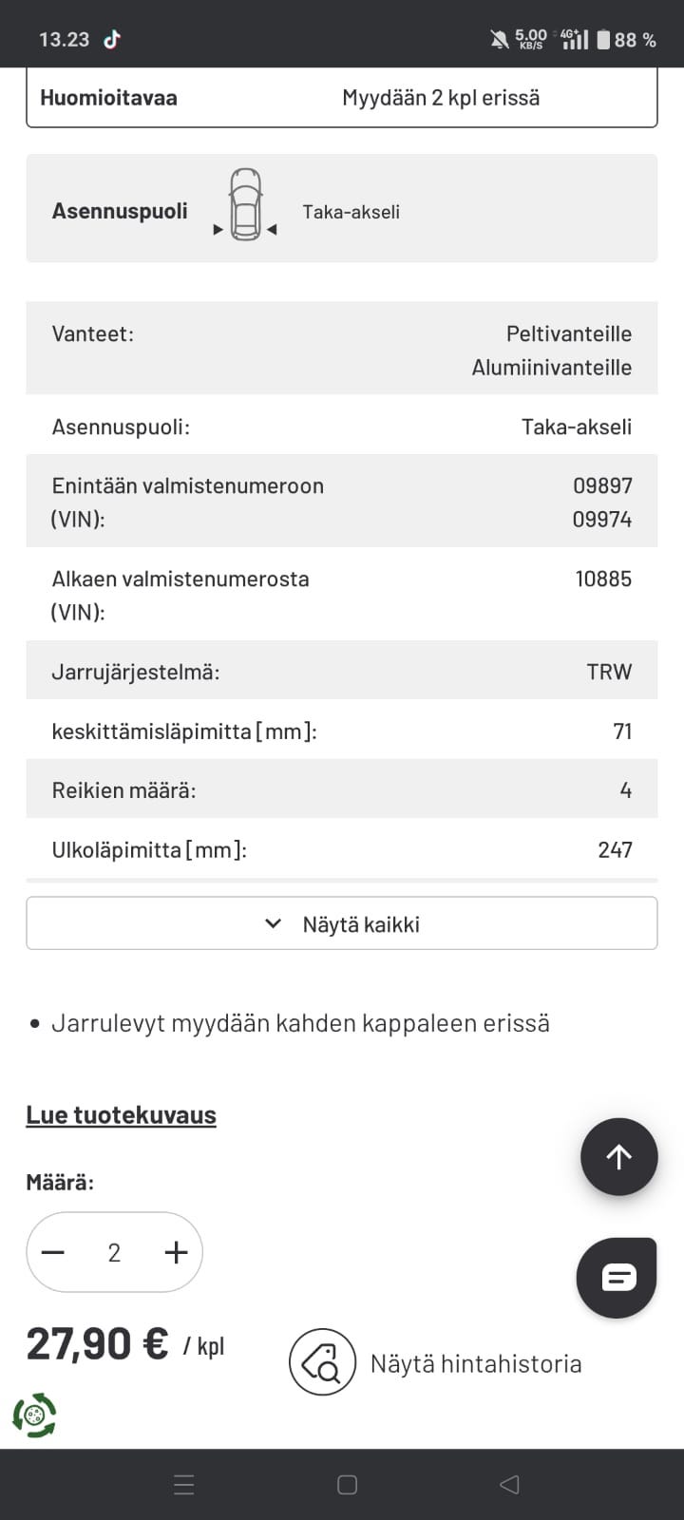Tap the price history tag icon

pyautogui.click(x=322, y=1362)
